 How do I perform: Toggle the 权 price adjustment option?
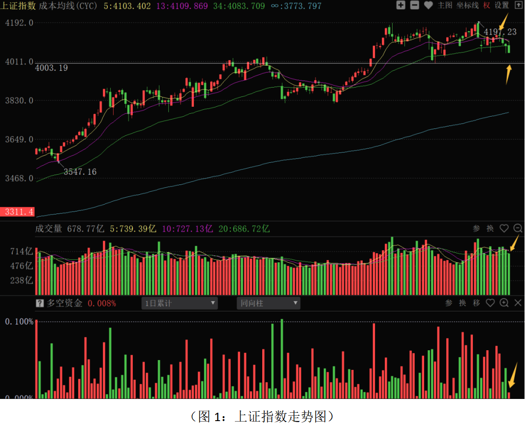486,5
